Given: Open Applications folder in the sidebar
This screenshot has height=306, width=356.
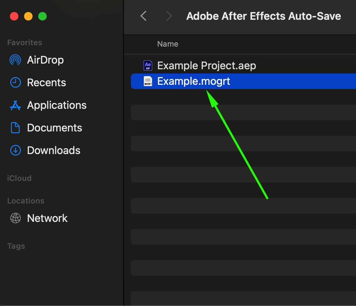Looking at the screenshot, I should [57, 105].
